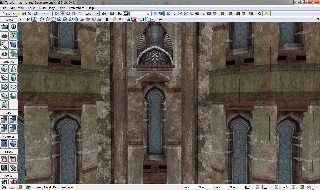This screenshot has height=190, width=320.
Task: Click the green Play level arrow
Action: [x=266, y=14]
